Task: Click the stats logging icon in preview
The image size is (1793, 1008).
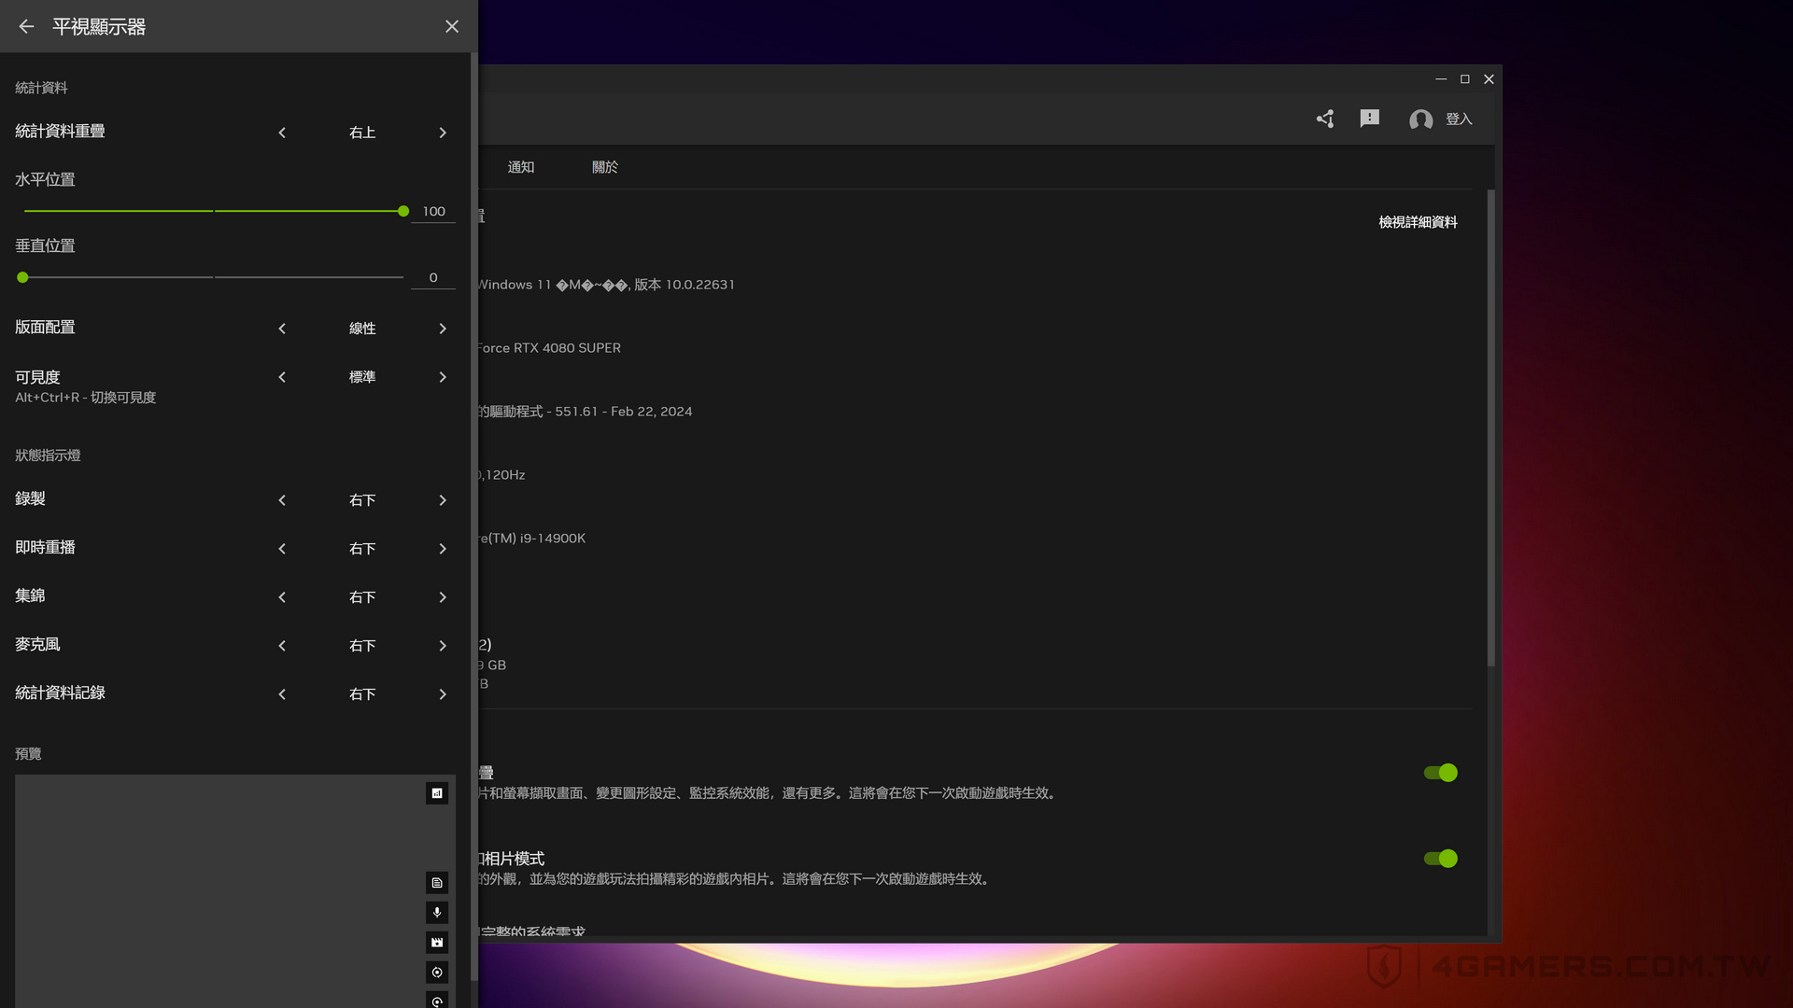Action: [437, 883]
